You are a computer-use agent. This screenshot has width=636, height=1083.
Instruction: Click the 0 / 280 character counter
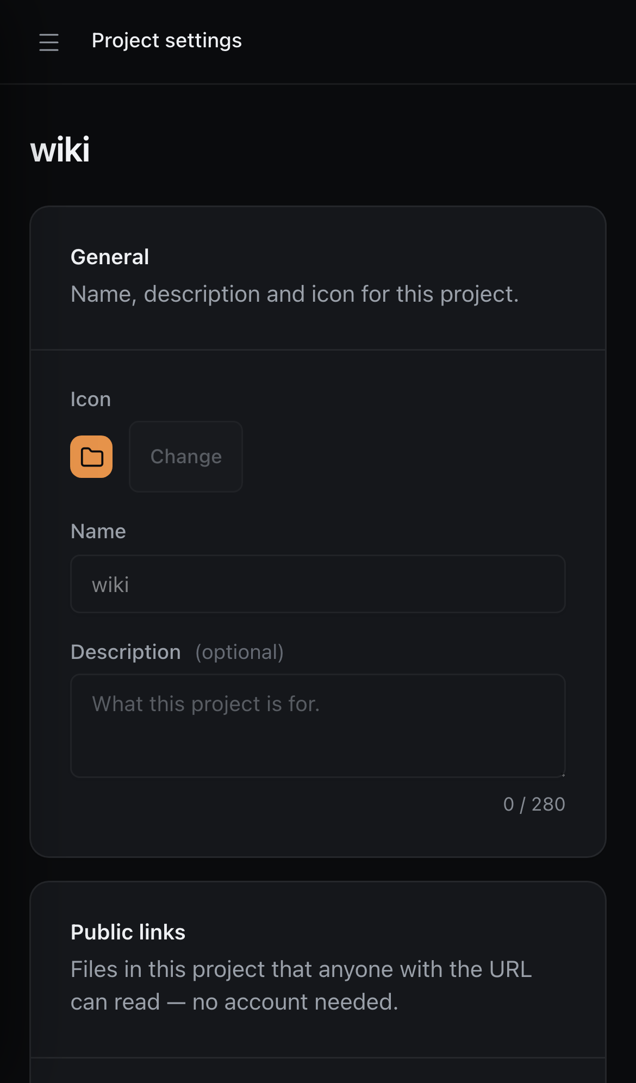534,804
